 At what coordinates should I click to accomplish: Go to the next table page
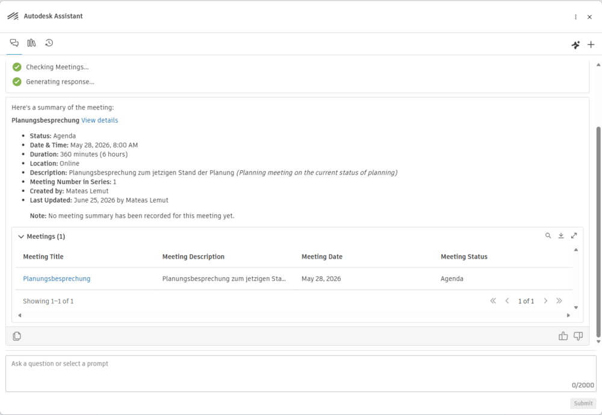(x=545, y=301)
